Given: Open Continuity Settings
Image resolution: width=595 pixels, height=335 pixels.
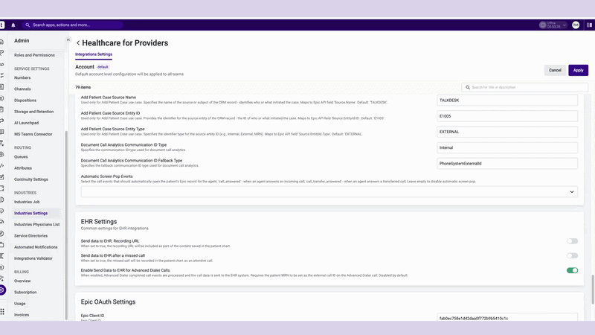Looking at the screenshot, I should [31, 179].
